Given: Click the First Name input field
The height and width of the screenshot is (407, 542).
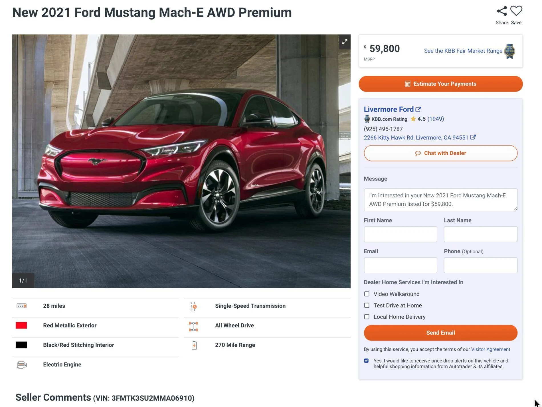Looking at the screenshot, I should (401, 234).
